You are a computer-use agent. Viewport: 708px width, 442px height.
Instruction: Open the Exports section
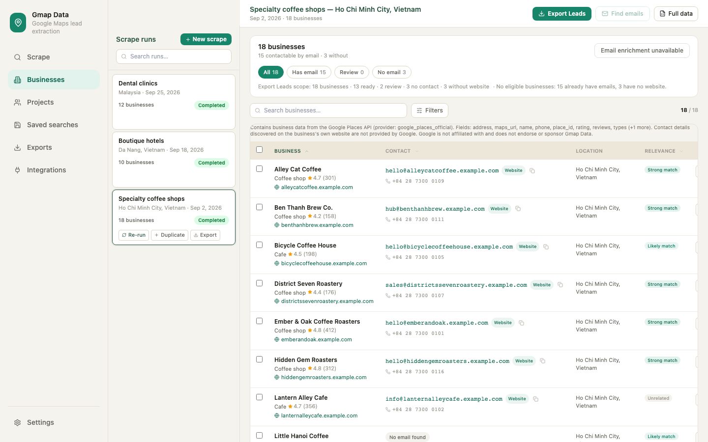click(x=54, y=147)
